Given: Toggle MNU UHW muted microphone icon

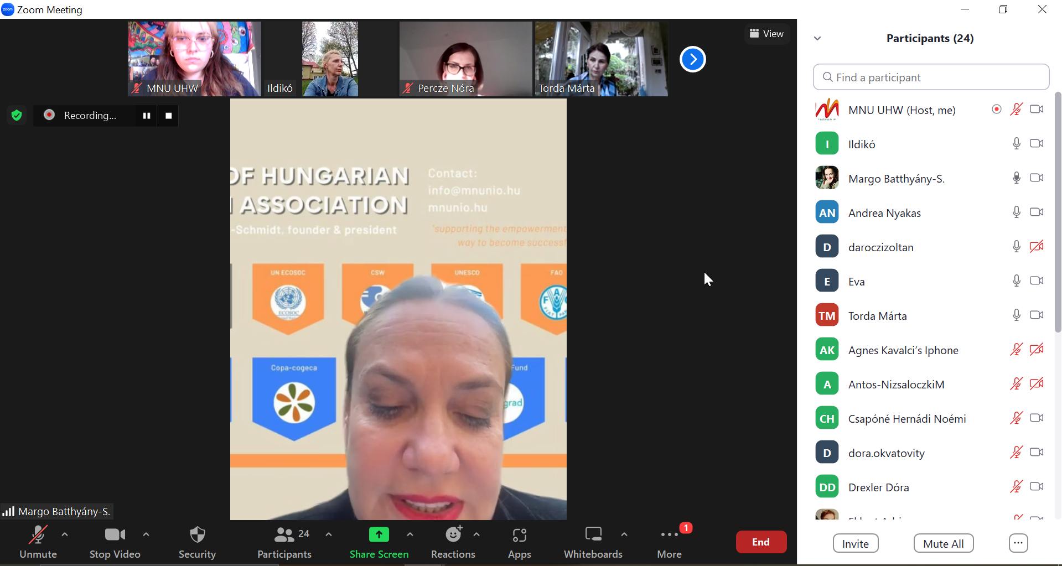Looking at the screenshot, I should pos(1016,110).
